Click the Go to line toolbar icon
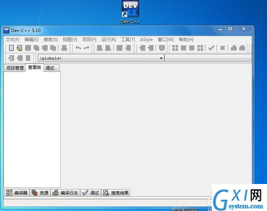This screenshot has width=267, height=211. tap(128, 48)
